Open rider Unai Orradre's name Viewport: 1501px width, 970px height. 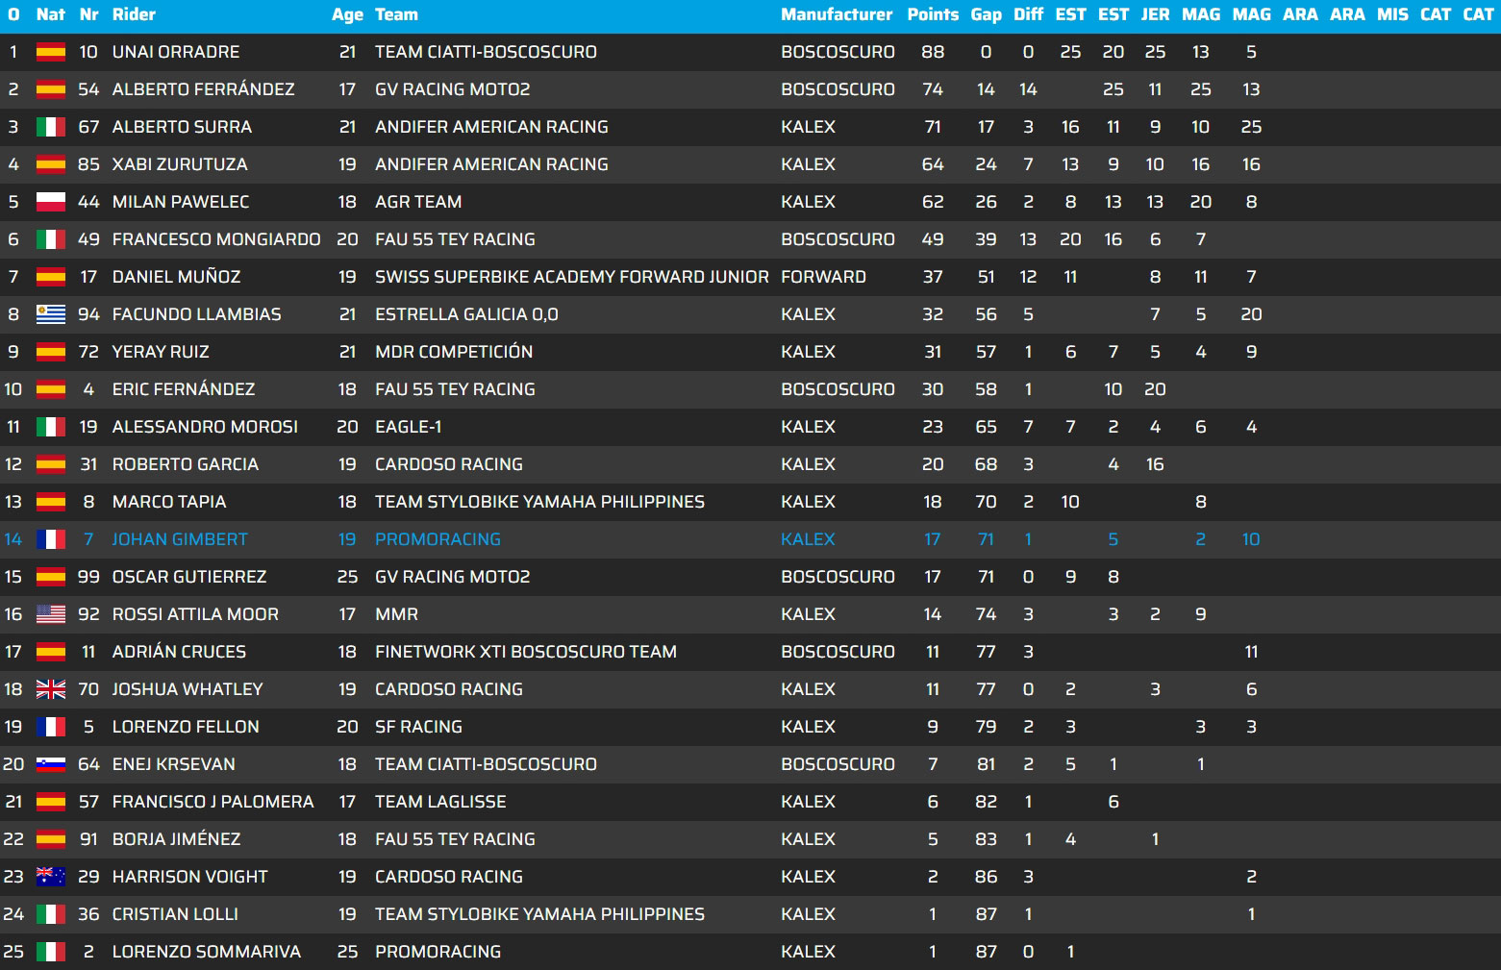click(176, 52)
